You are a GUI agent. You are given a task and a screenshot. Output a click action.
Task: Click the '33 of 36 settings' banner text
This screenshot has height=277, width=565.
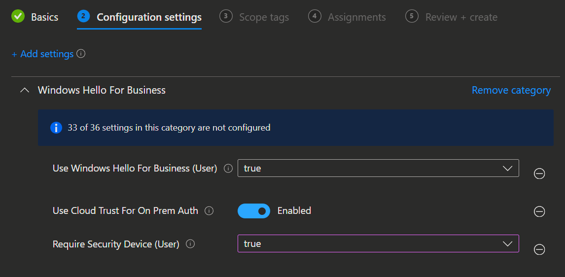(x=169, y=128)
